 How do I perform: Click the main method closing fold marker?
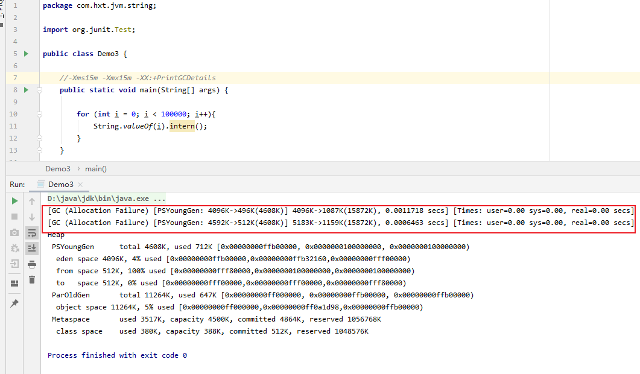pos(40,150)
